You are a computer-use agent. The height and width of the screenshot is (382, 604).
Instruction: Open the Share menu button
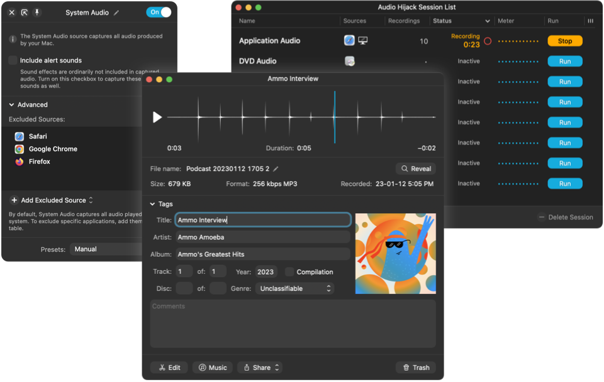(x=260, y=368)
